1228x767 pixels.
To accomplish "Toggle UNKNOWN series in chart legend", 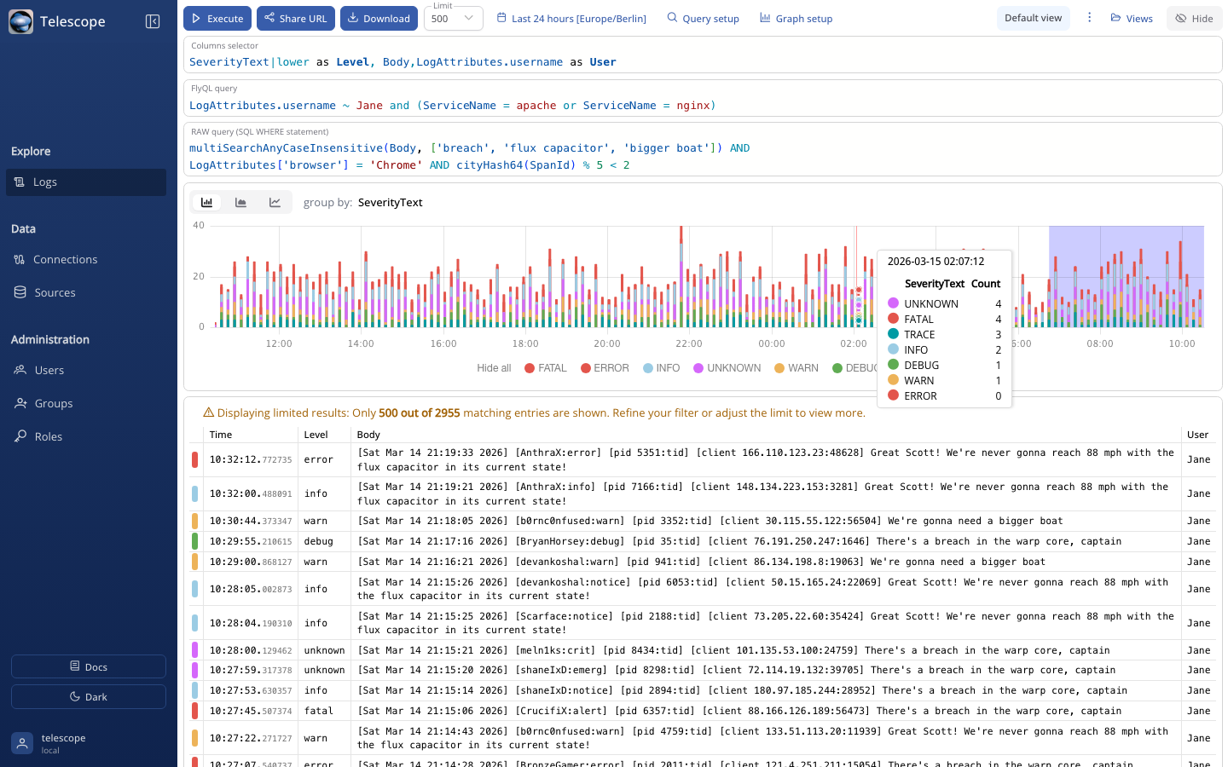I will (x=727, y=368).
